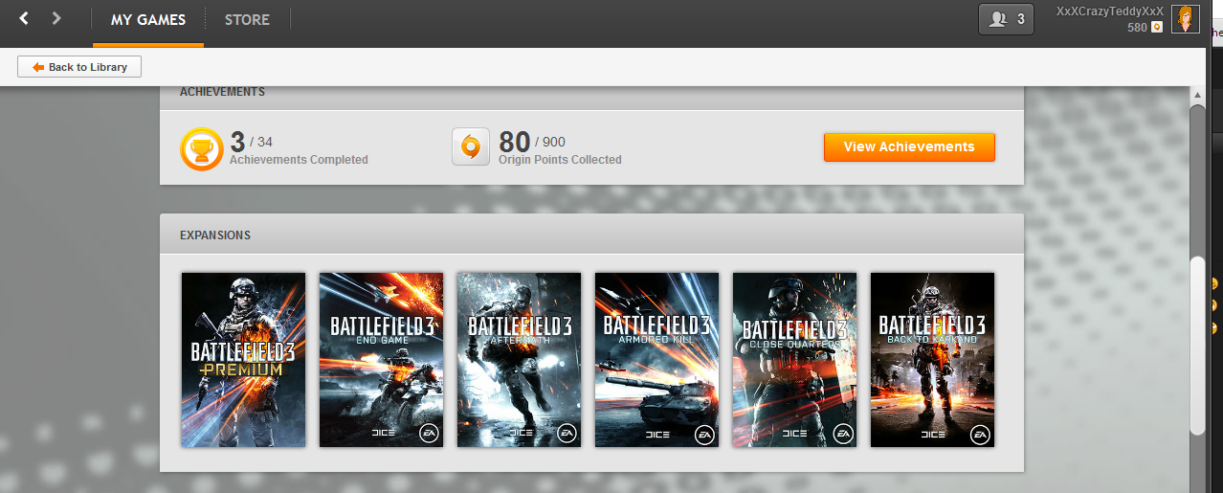The image size is (1223, 493).
Task: Go forward with the right arrow
Action: tap(56, 18)
